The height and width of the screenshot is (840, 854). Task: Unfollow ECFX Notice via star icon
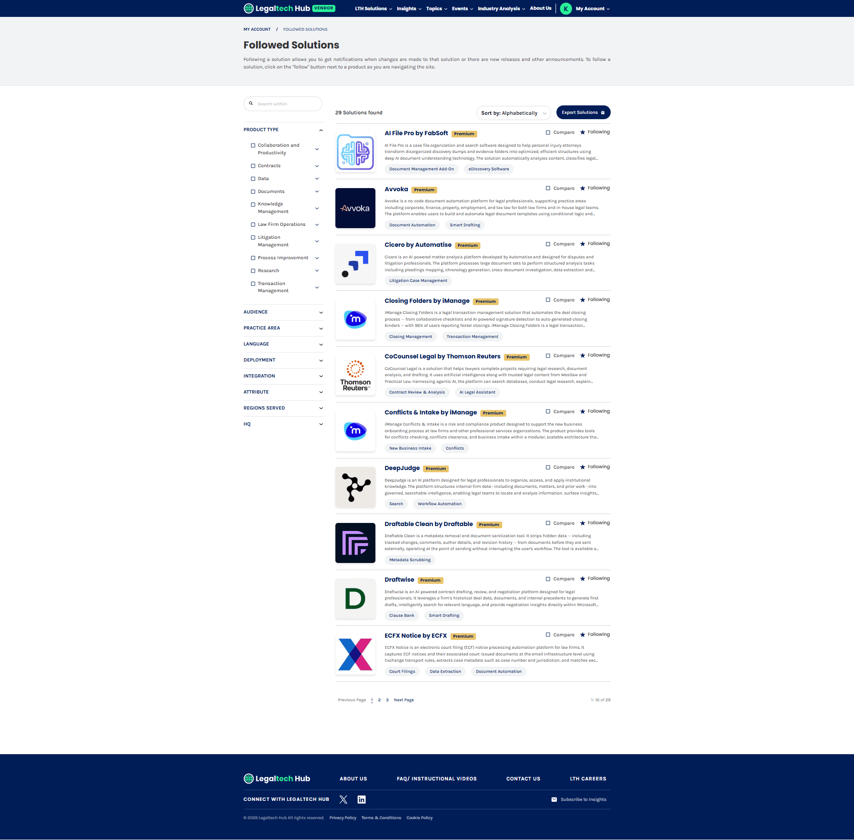click(x=583, y=635)
